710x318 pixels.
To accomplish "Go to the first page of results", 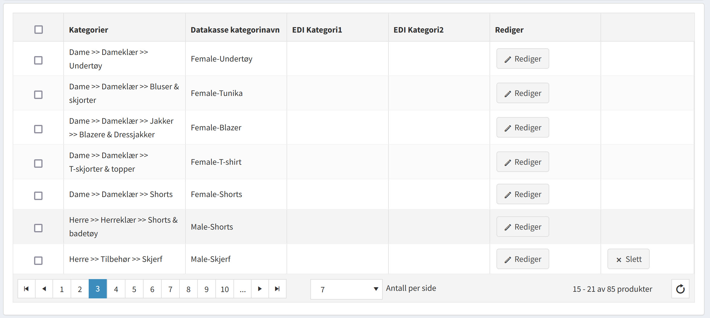I will [x=26, y=289].
